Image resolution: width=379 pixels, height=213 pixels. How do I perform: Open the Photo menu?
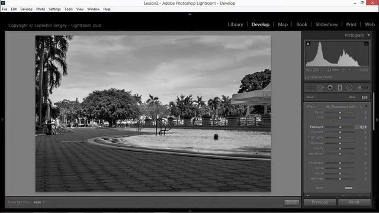tap(41, 9)
